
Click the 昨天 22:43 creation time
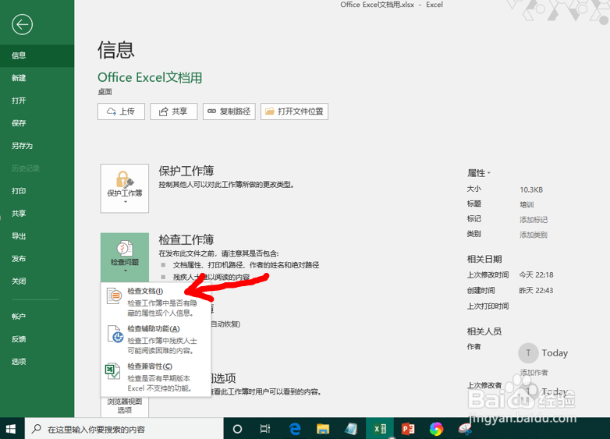pos(536,291)
